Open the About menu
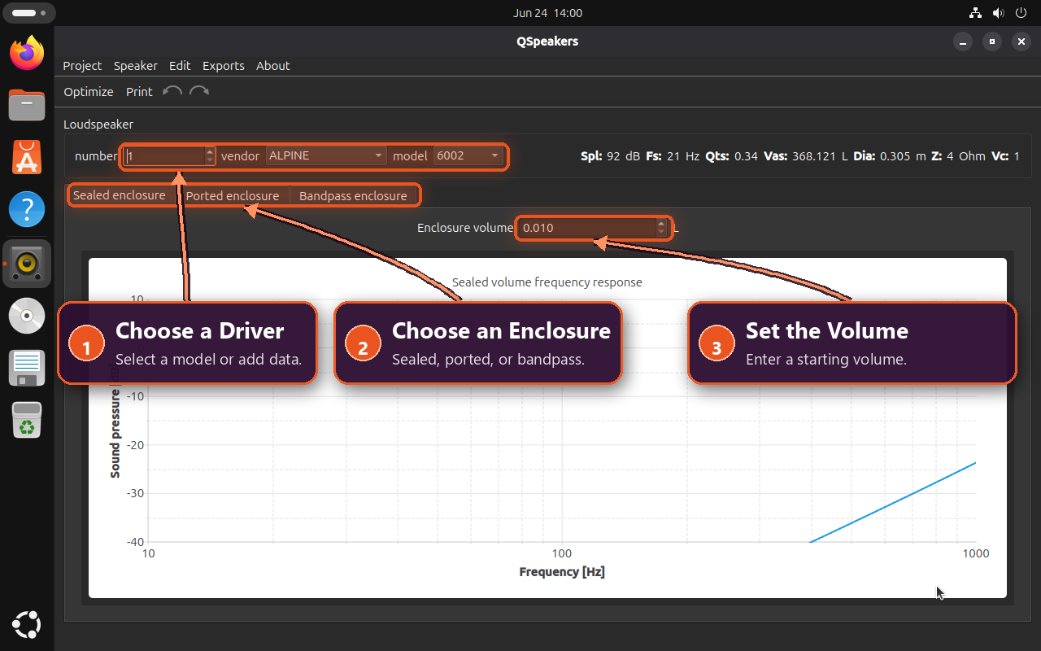 273,66
